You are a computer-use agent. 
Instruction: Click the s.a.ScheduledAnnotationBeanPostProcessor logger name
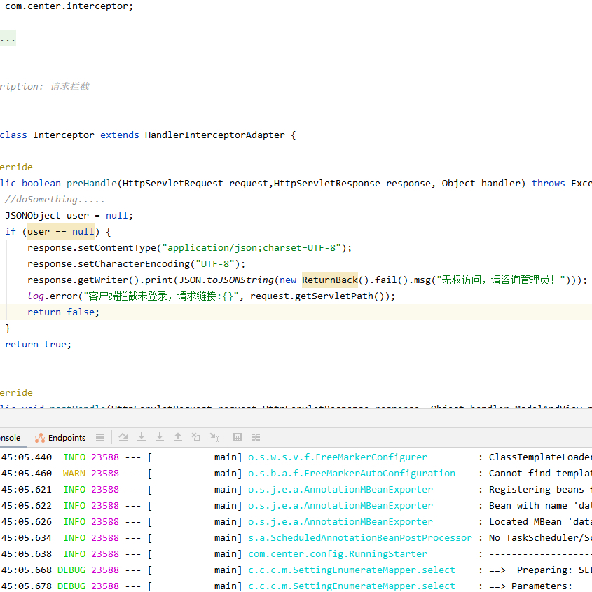click(360, 537)
